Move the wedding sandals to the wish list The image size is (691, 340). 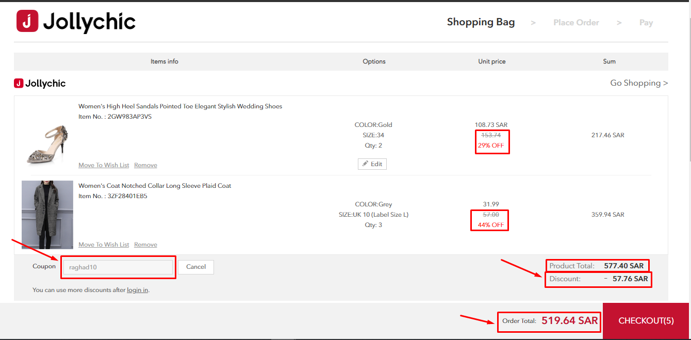coord(104,165)
